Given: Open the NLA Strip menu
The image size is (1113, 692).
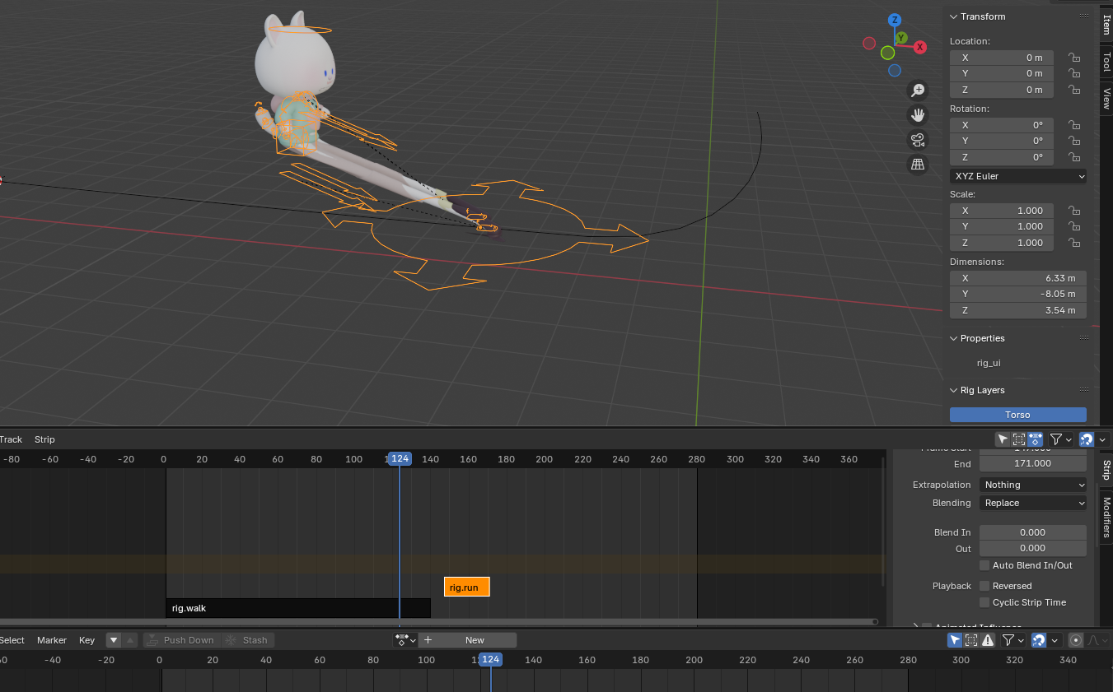Looking at the screenshot, I should coord(44,439).
